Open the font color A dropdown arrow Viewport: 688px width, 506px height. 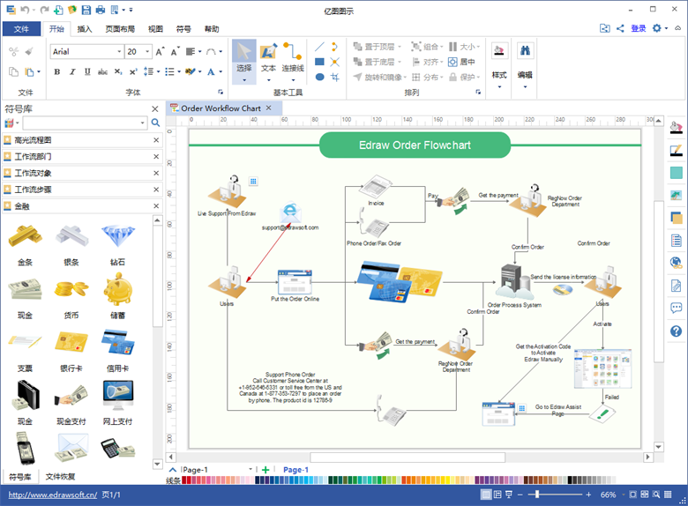221,71
